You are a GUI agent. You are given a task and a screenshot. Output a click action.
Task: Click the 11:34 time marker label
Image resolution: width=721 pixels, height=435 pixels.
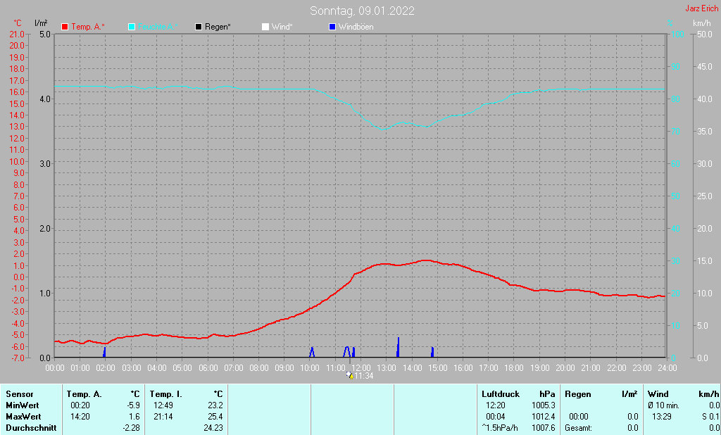coord(364,376)
